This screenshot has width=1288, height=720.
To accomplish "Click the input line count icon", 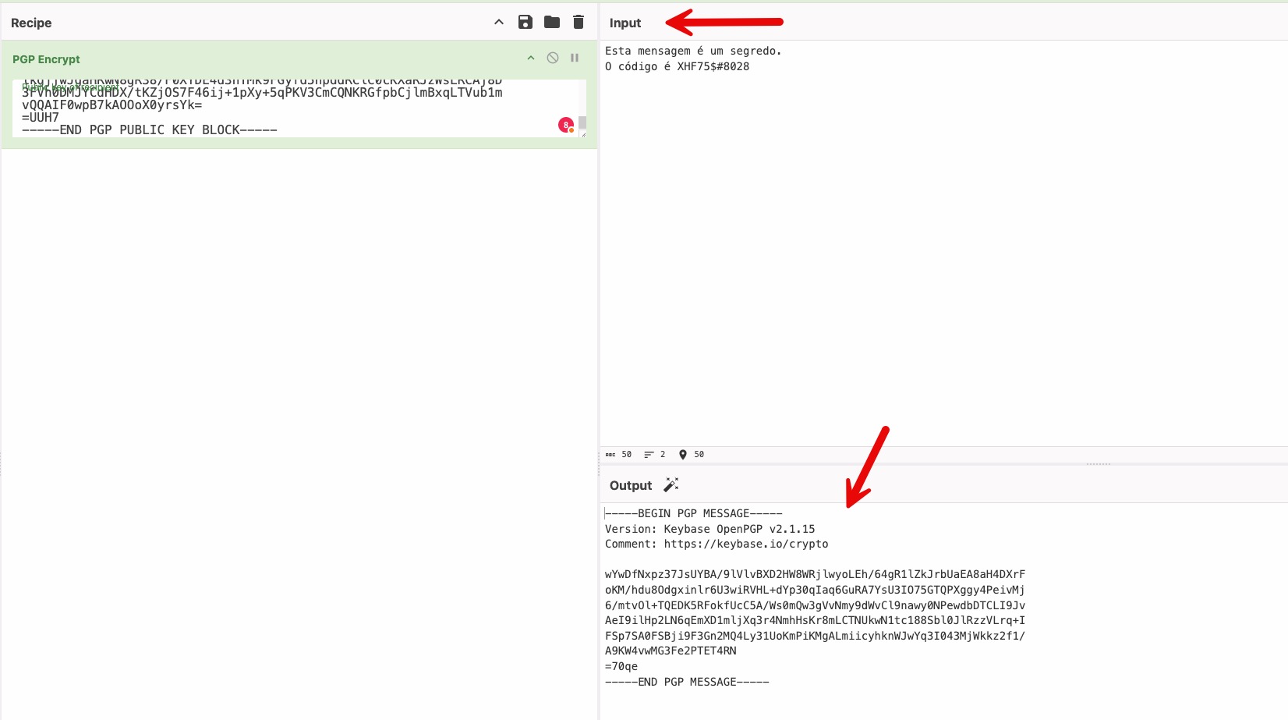I will coord(649,454).
